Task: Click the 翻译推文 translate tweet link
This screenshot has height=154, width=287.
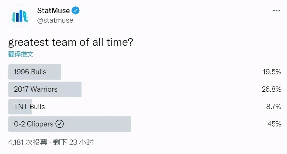Action: tap(21, 54)
